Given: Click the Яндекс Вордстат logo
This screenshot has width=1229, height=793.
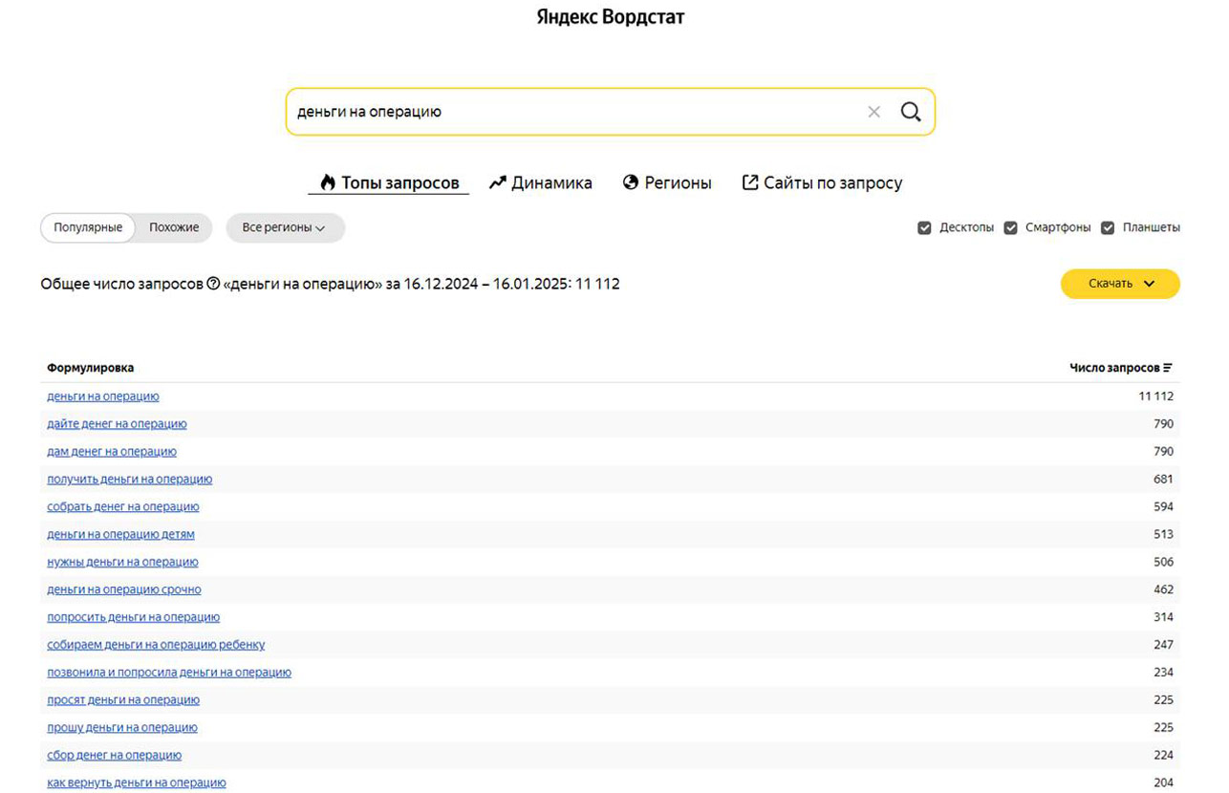Looking at the screenshot, I should (610, 17).
